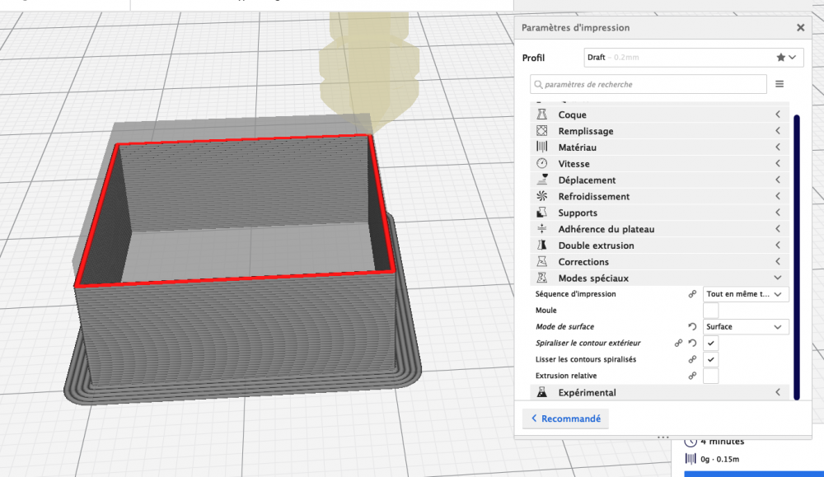Viewport: 824px width, 477px height.
Task: Click the link icon beside Séquence d'impression
Action: pyautogui.click(x=692, y=294)
